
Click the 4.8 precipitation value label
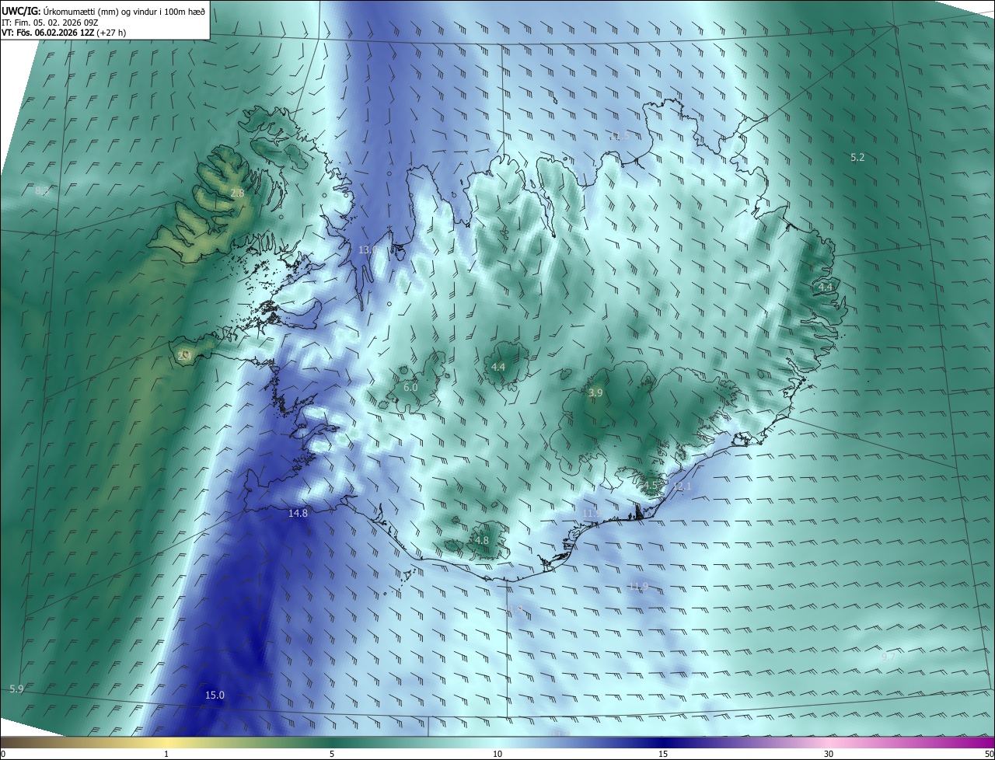[481, 540]
